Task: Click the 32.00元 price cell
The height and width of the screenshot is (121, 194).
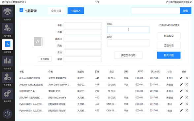Action: (x=112, y=91)
